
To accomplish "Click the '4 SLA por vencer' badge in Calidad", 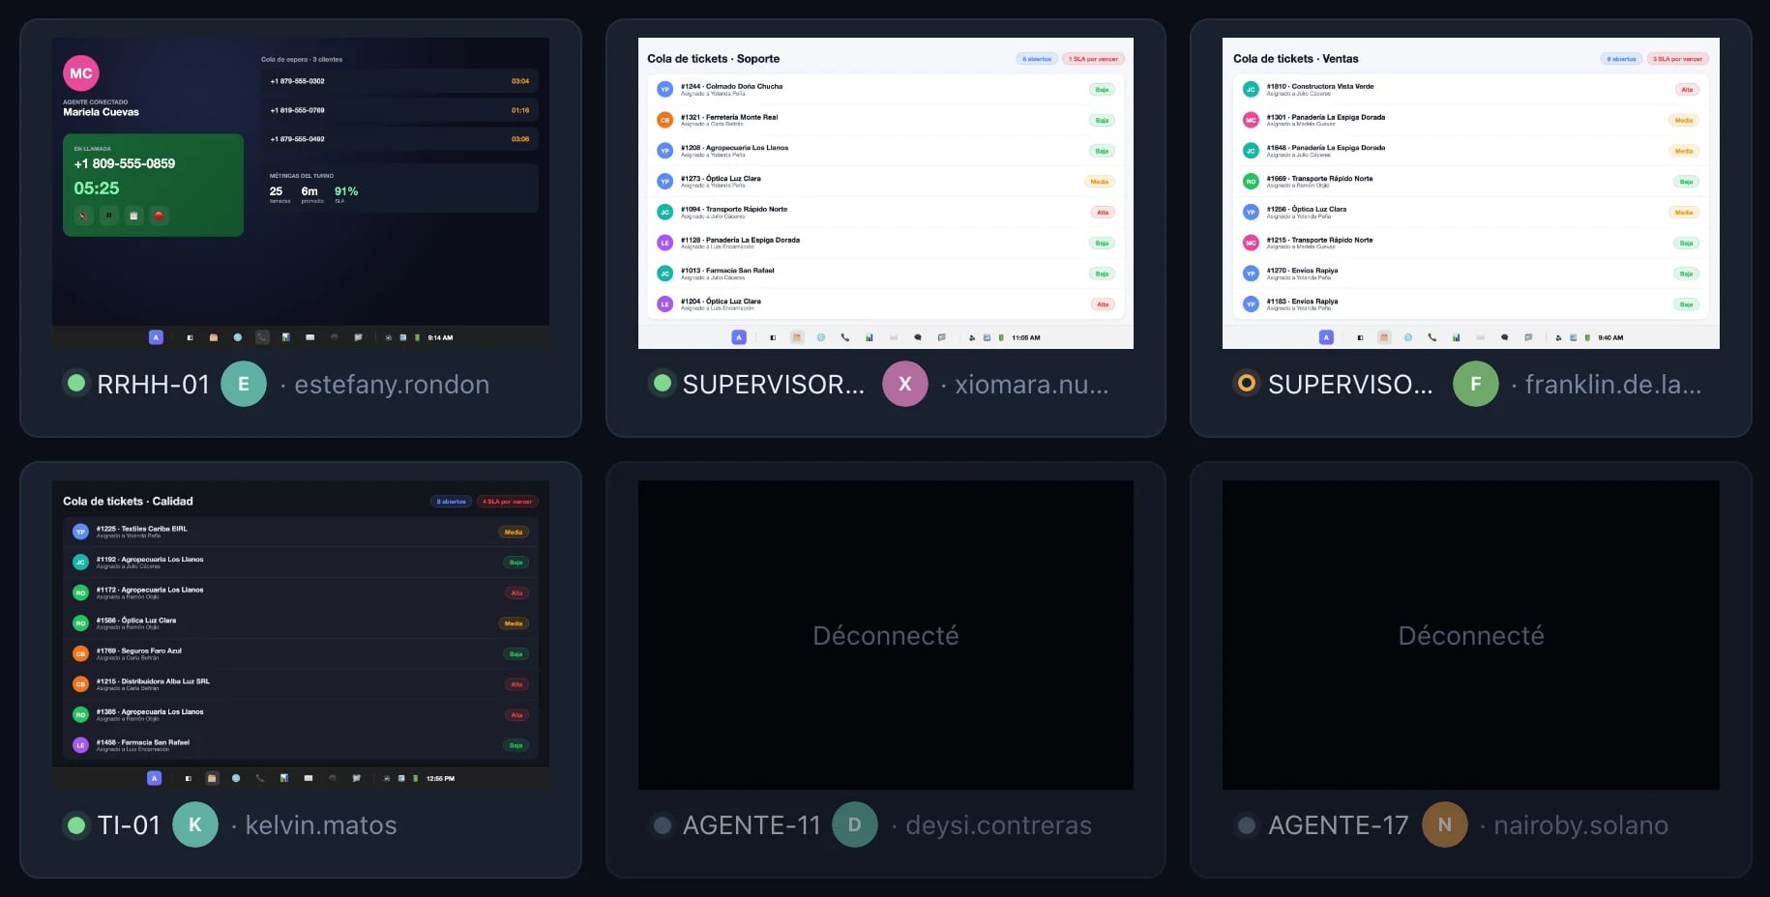I will pyautogui.click(x=508, y=502).
